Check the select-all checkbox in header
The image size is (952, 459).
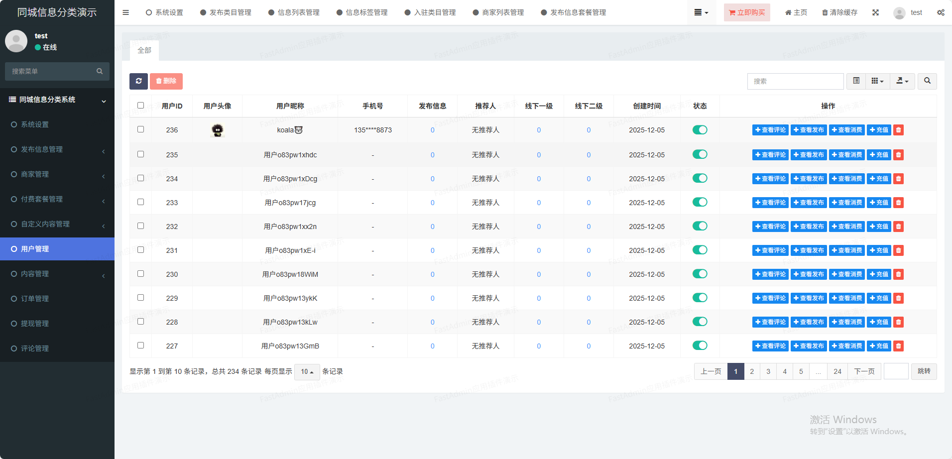pos(140,106)
